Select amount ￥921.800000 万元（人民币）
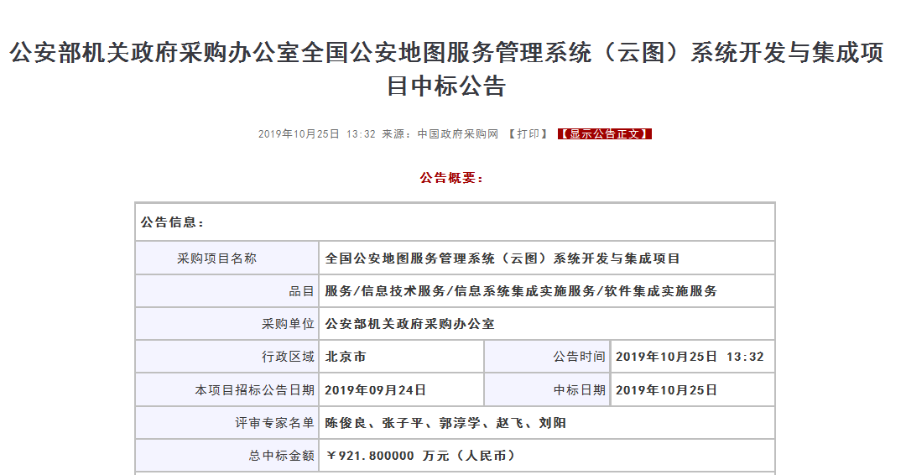Screen dimensions: 906x475 (420, 456)
